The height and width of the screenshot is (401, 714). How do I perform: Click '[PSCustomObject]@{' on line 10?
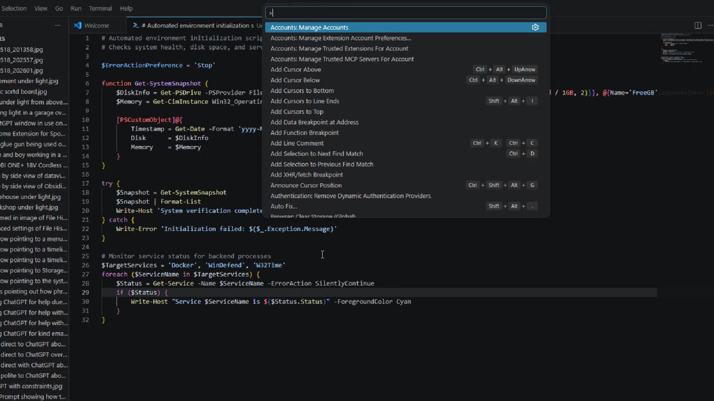pyautogui.click(x=149, y=120)
